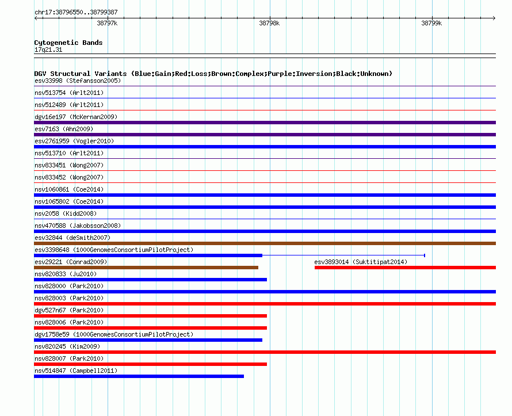This screenshot has width=512, height=416.
Task: Click the 17q21.31 cytogenetic band label
Action: coord(48,49)
